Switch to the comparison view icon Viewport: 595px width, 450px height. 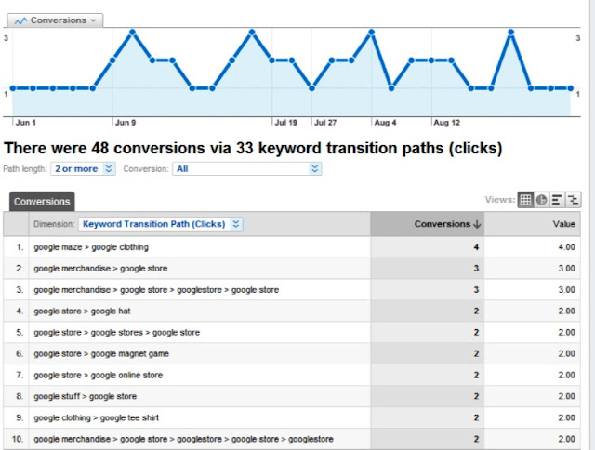tap(573, 200)
